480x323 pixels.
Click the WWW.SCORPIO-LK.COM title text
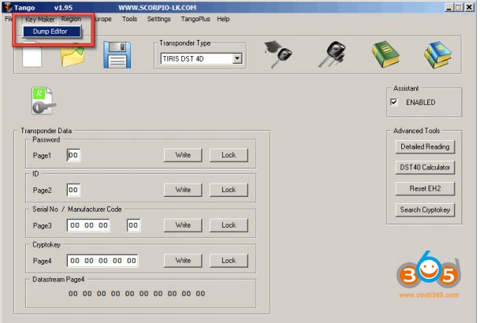[x=158, y=8]
